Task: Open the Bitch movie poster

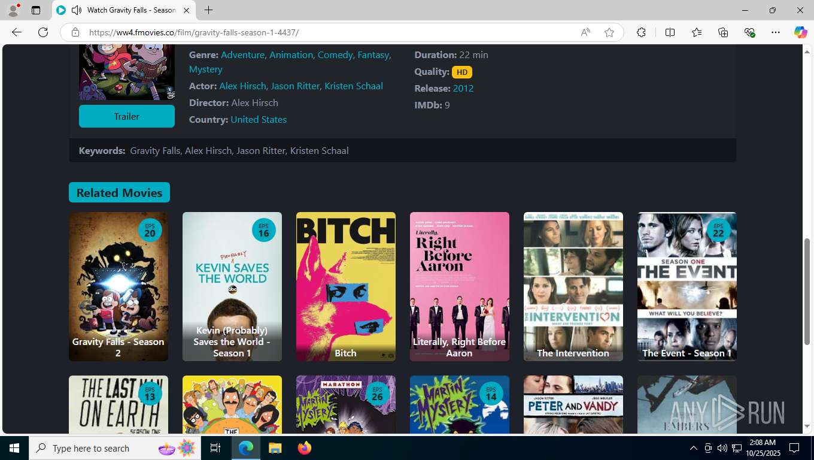Action: point(346,286)
